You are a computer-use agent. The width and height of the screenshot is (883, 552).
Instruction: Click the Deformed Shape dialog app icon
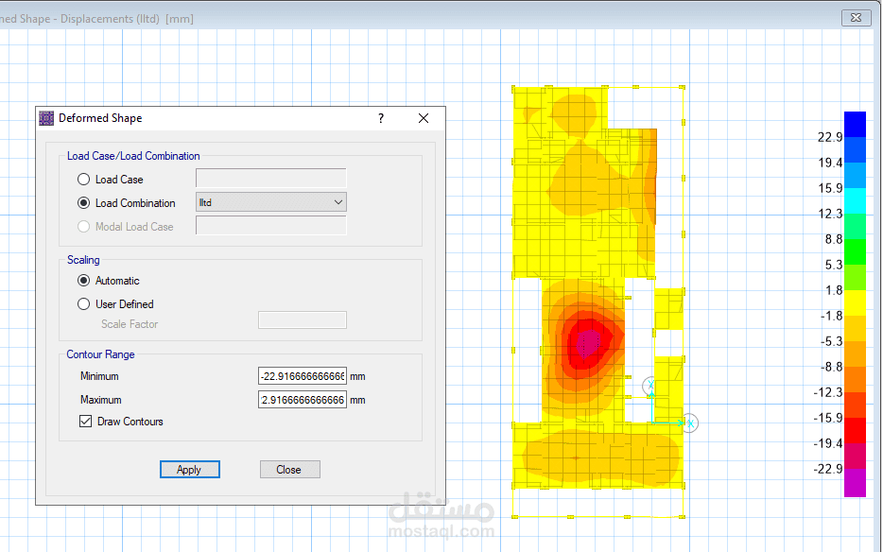click(46, 118)
